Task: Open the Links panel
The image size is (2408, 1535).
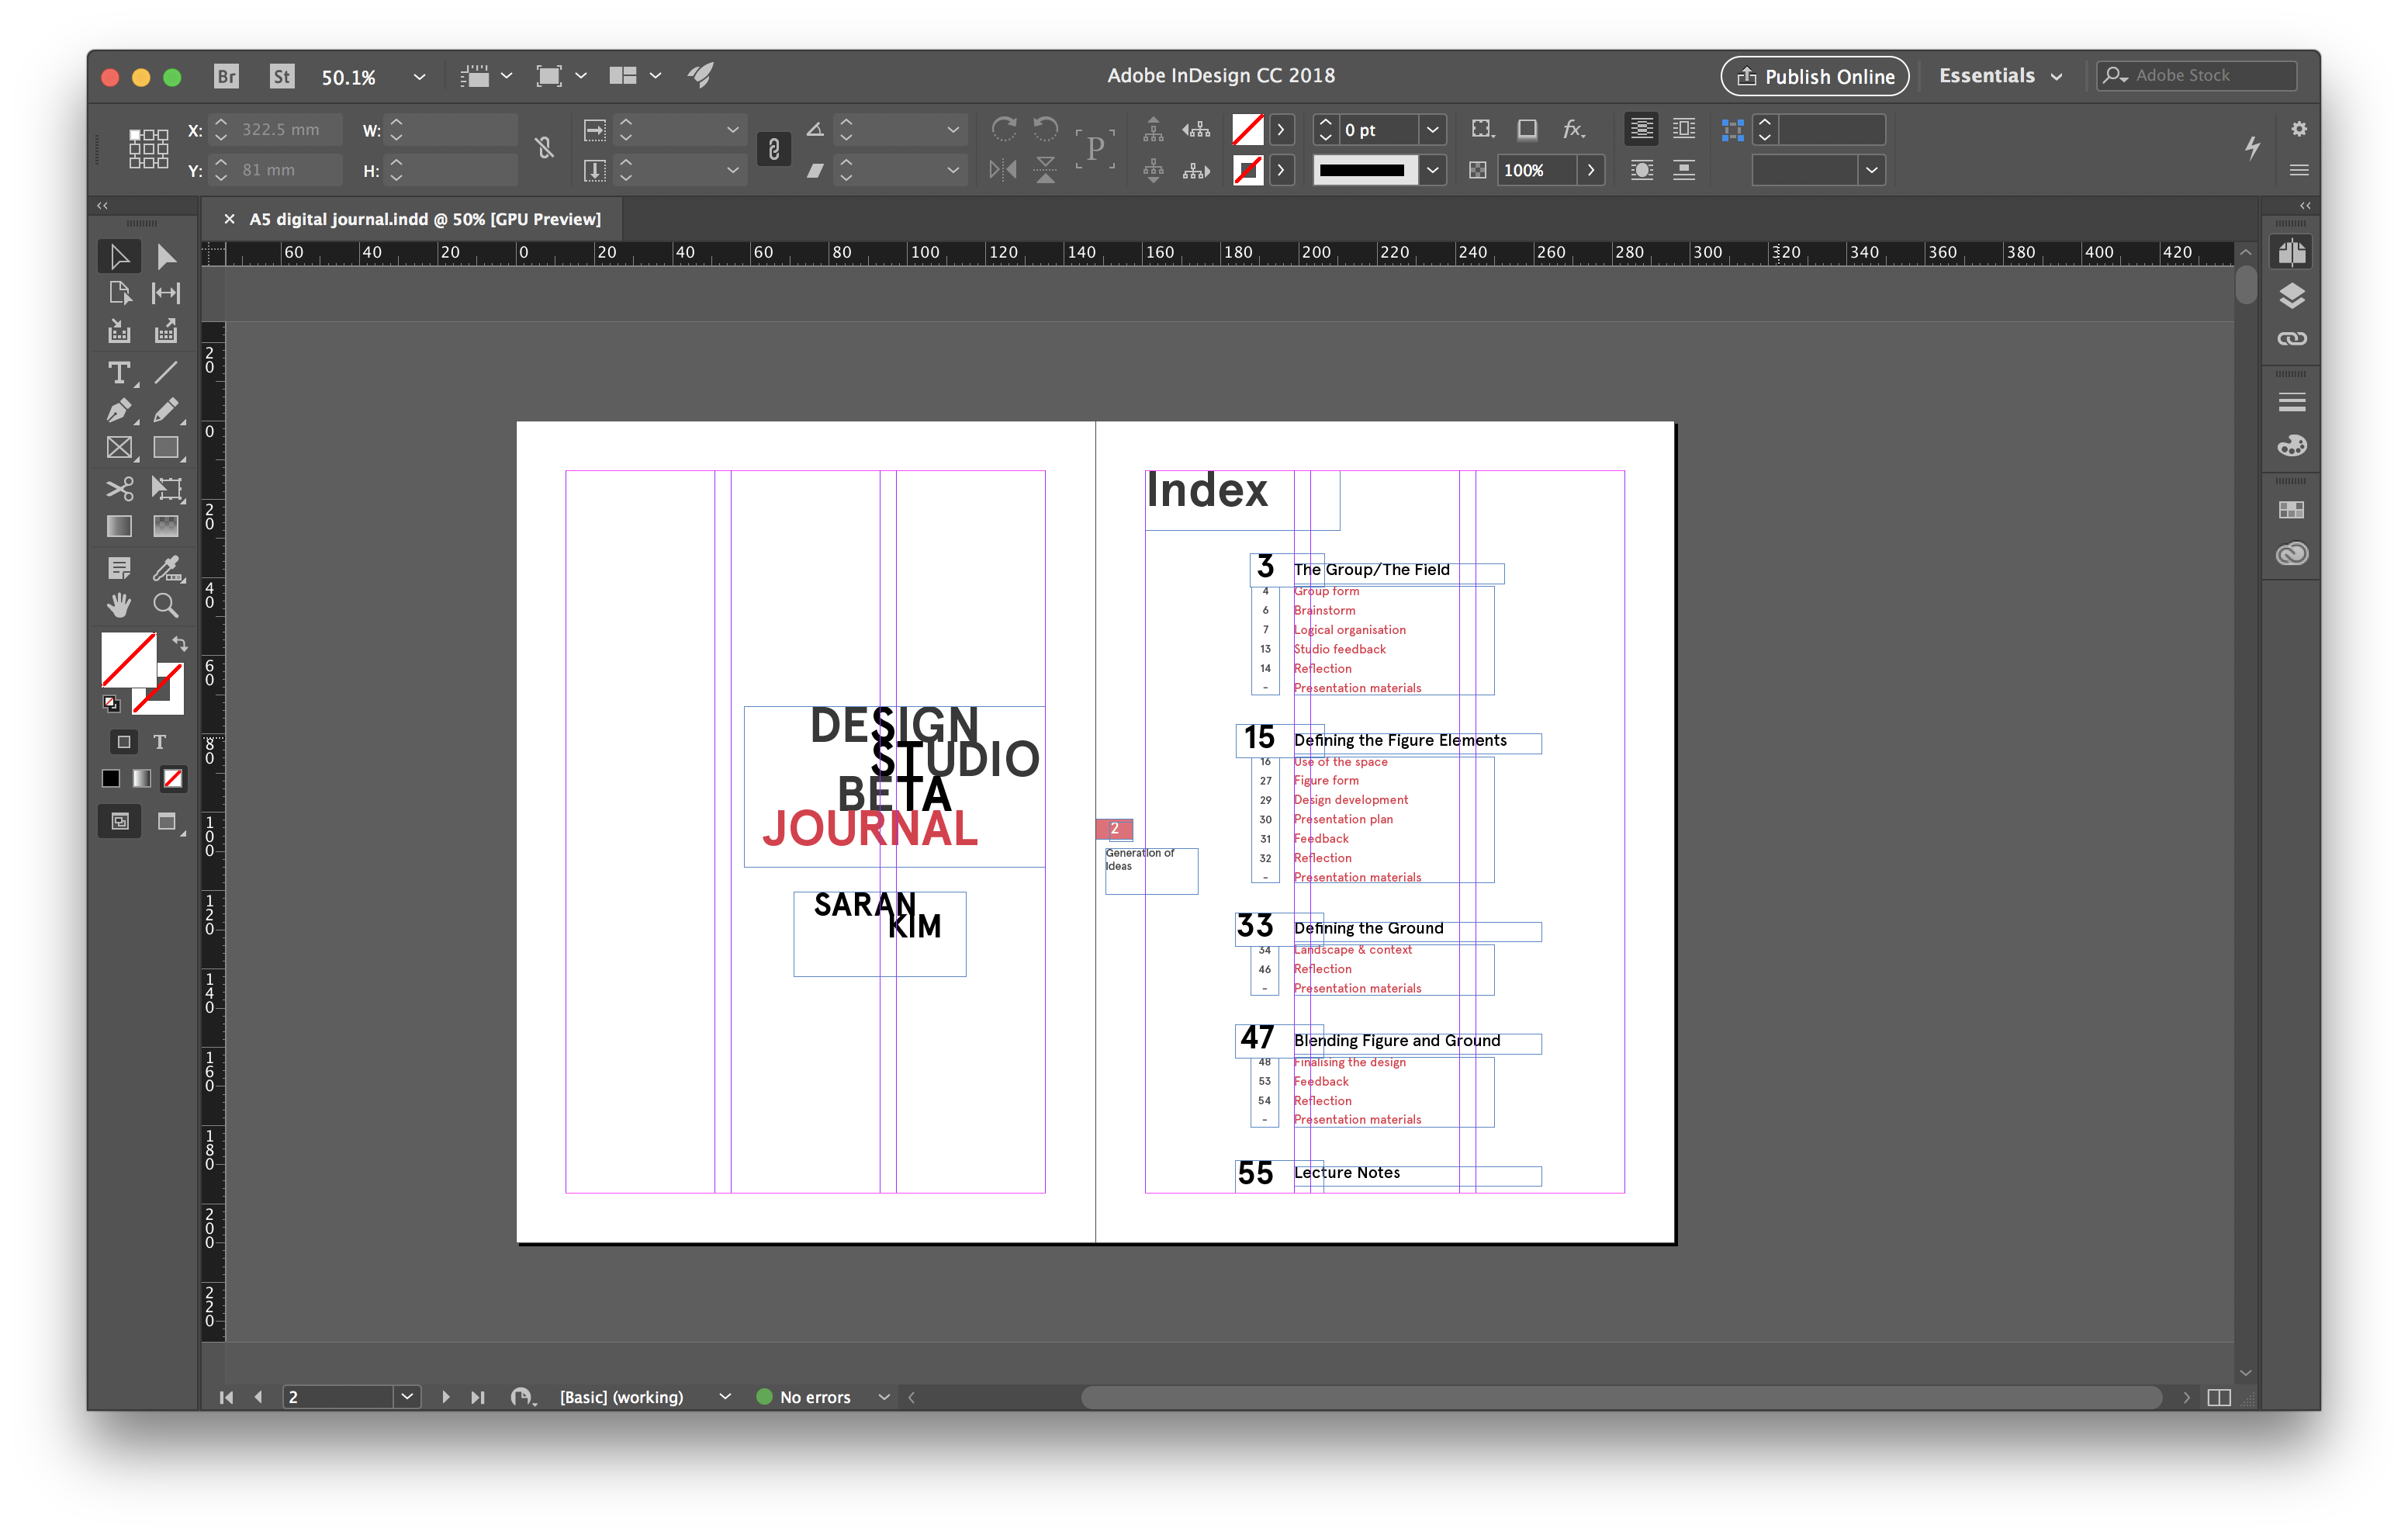Action: [x=2291, y=339]
